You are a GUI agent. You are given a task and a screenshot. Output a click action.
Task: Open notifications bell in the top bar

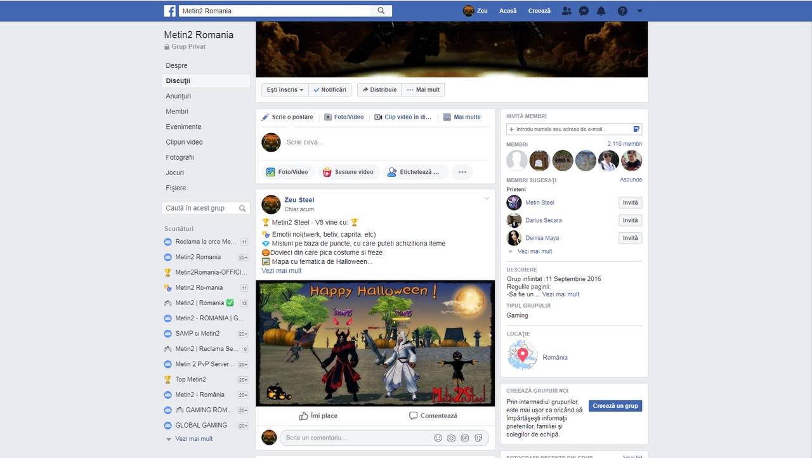pyautogui.click(x=602, y=11)
